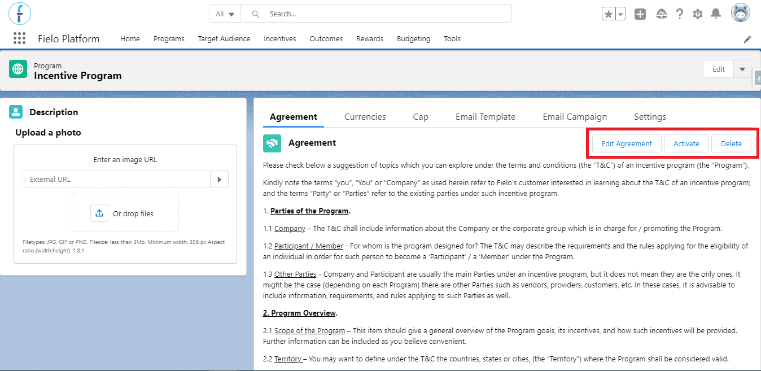Open the Tools nav item
The image size is (761, 371).
[452, 39]
